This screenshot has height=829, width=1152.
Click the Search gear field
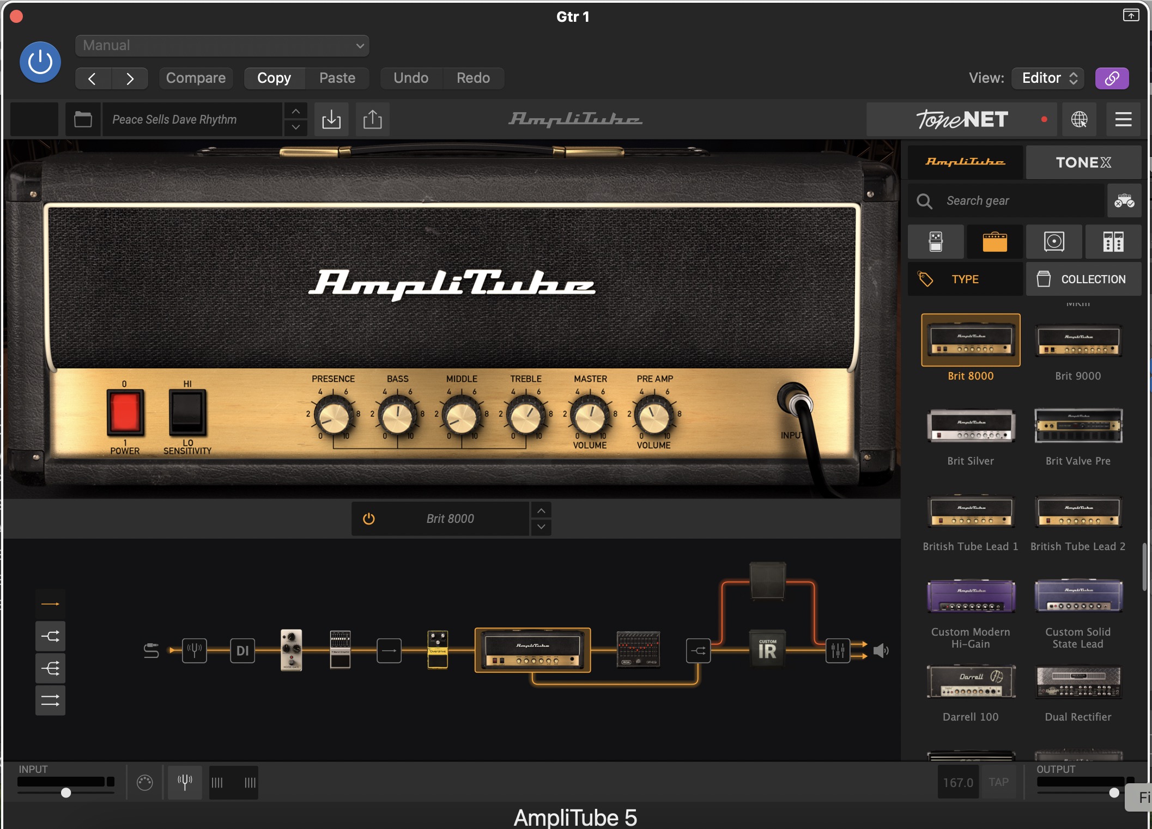click(1006, 200)
